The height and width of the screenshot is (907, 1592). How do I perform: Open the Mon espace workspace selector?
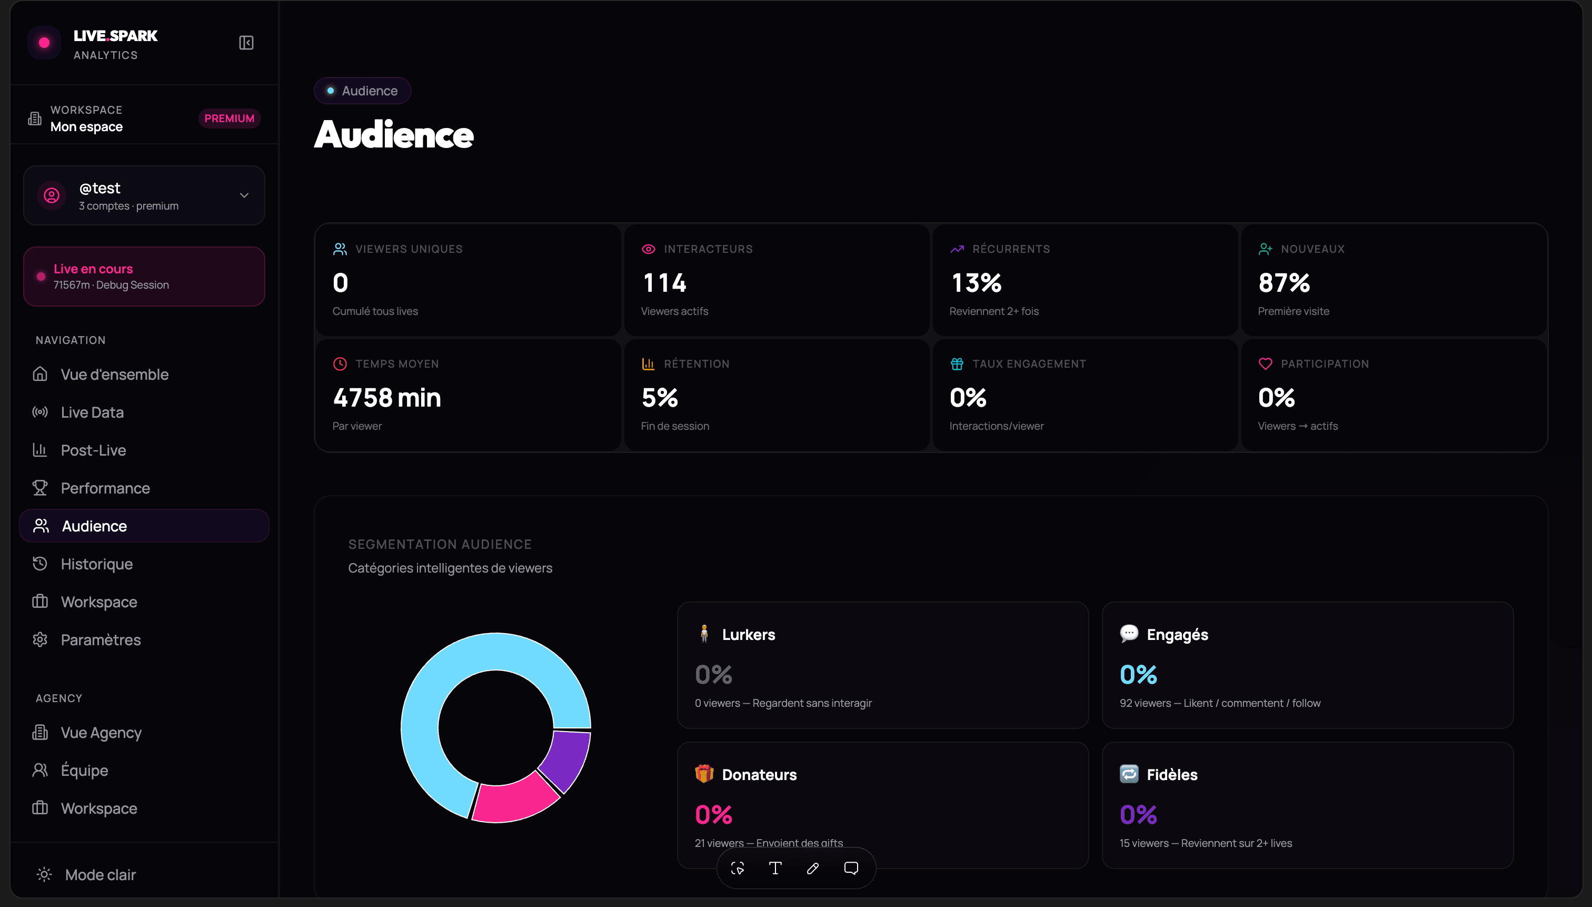(86, 119)
